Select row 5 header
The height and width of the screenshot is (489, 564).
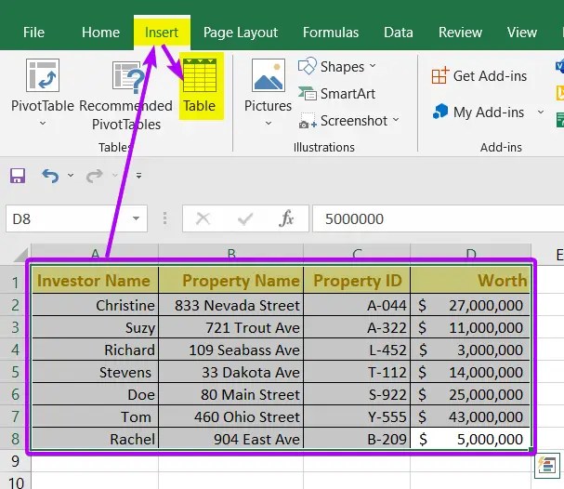pos(15,372)
